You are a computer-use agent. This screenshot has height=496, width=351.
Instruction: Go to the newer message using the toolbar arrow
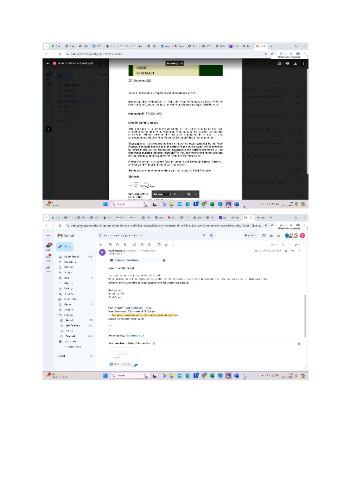283,244
